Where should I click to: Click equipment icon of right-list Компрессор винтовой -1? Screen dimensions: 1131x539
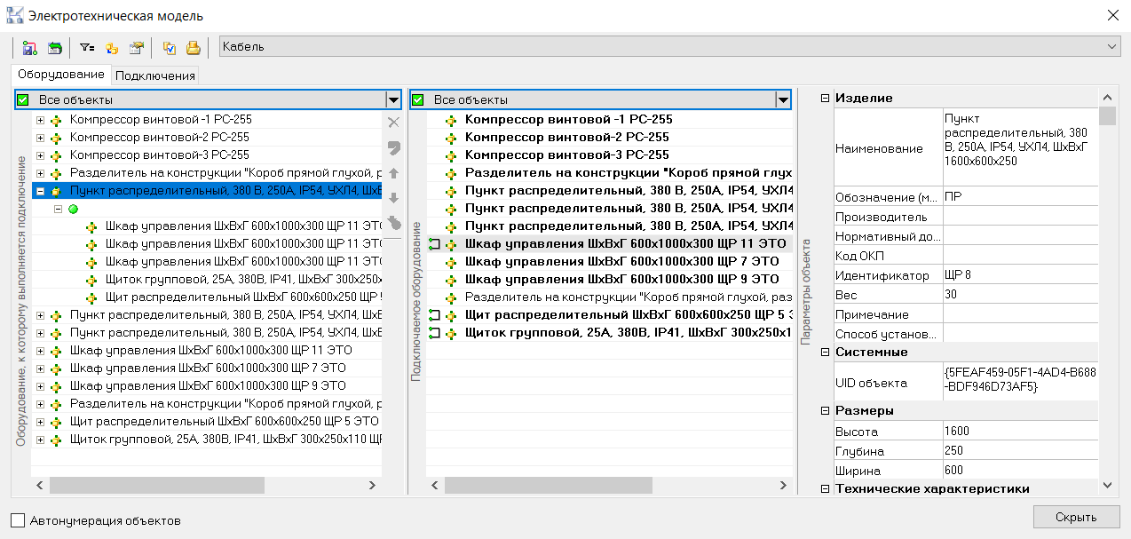452,119
